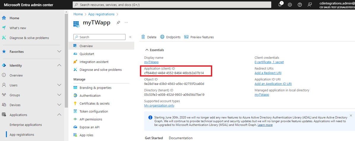Screen dimensions: 355x141
Task: Click the Certificates & secrets key icon
Action: [75, 103]
